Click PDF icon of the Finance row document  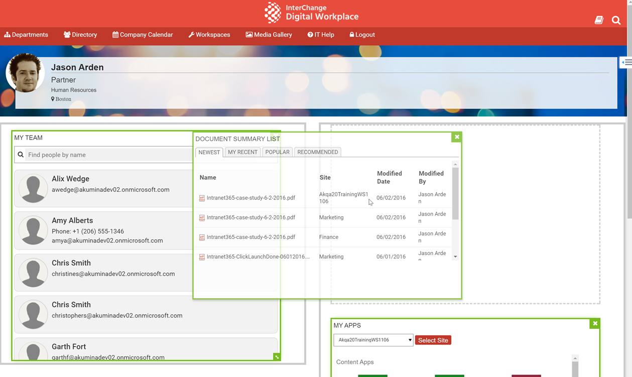click(202, 237)
